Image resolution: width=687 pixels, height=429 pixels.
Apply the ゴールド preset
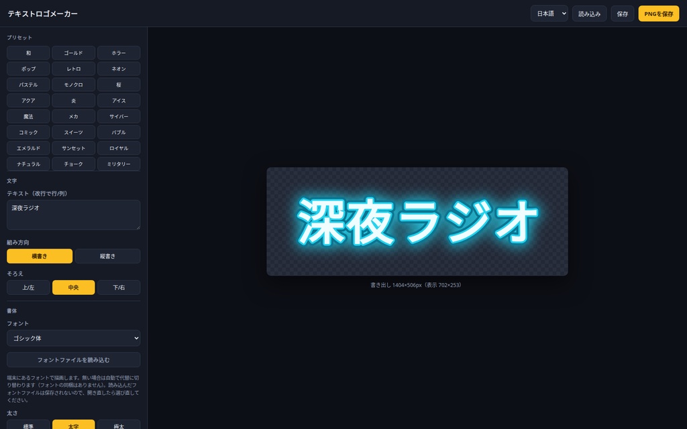(x=74, y=53)
